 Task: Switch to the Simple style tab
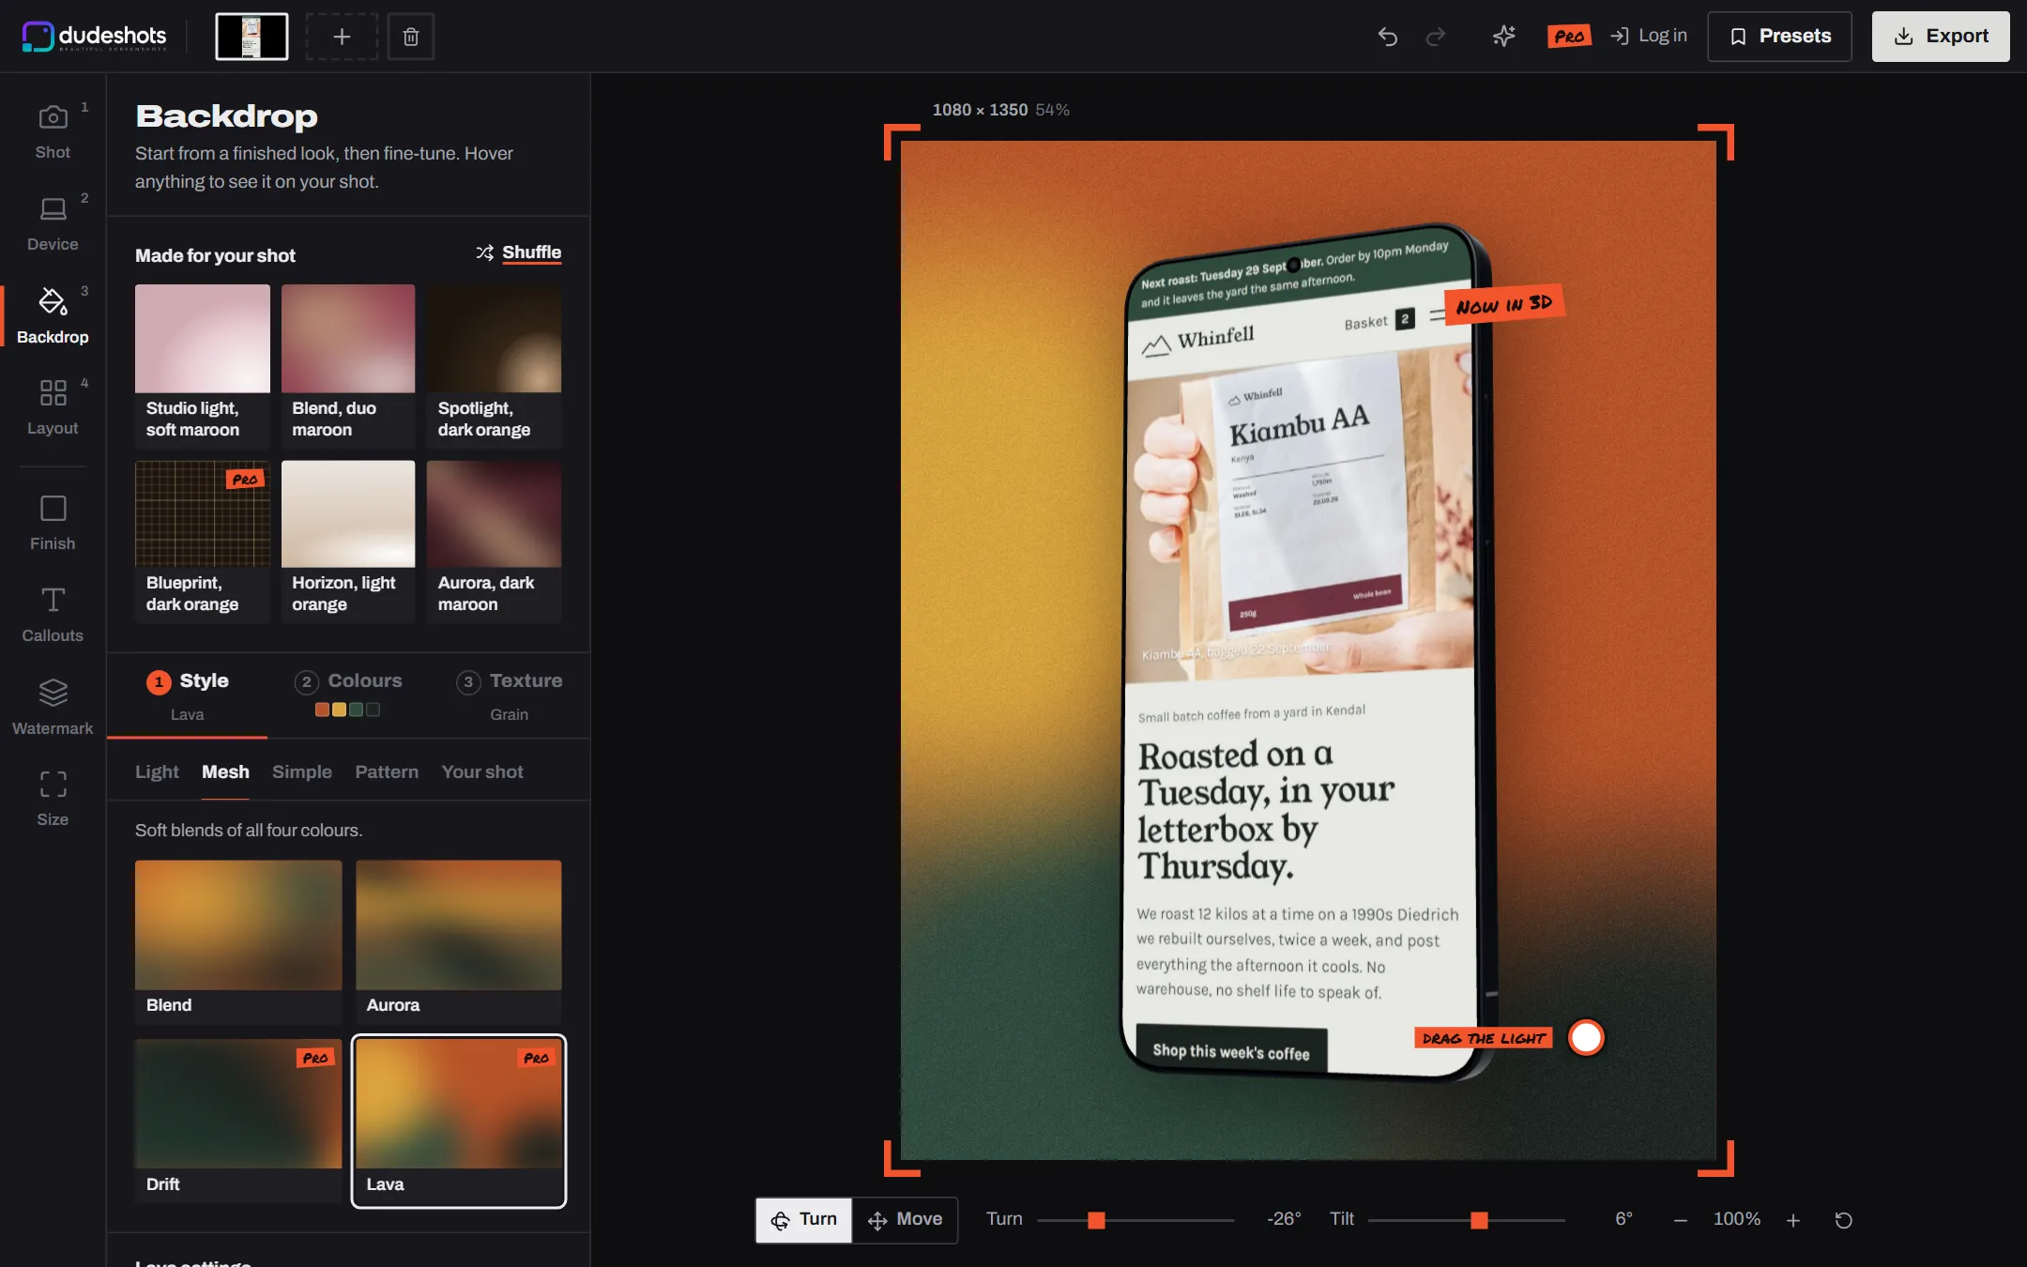click(302, 771)
